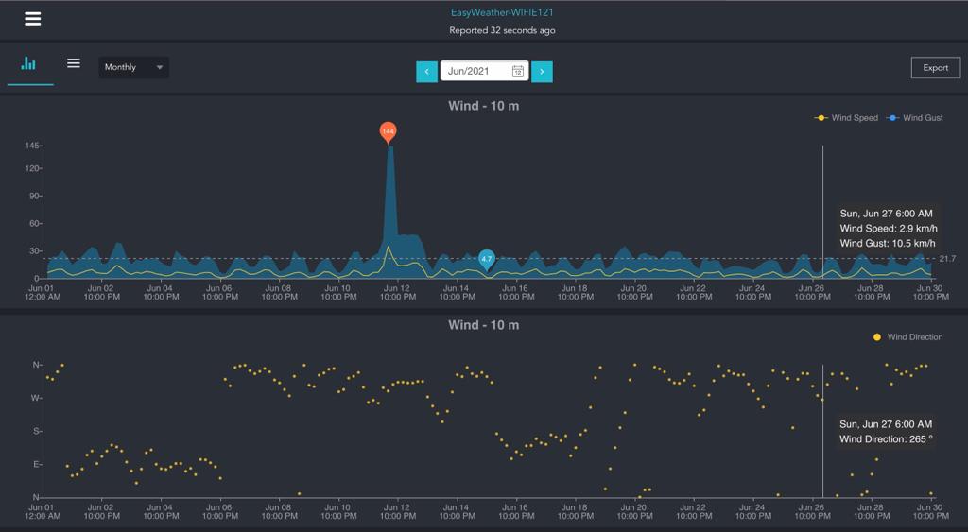Go to the previous month

426,72
